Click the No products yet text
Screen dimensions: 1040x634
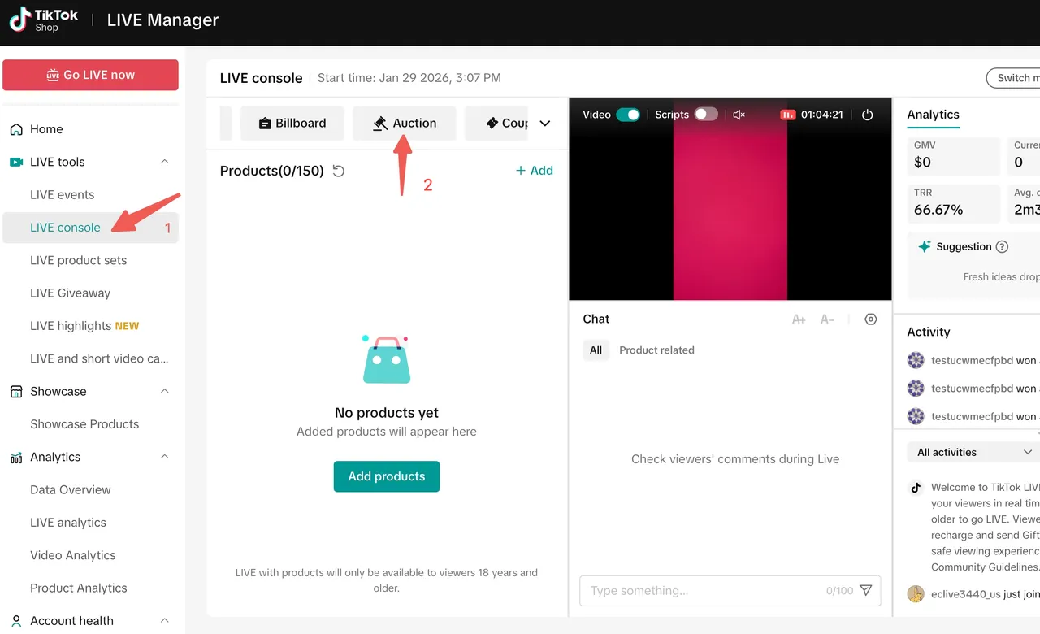coord(387,413)
